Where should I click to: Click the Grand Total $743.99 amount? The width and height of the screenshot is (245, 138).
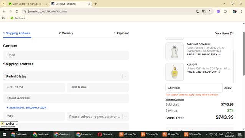(225, 117)
